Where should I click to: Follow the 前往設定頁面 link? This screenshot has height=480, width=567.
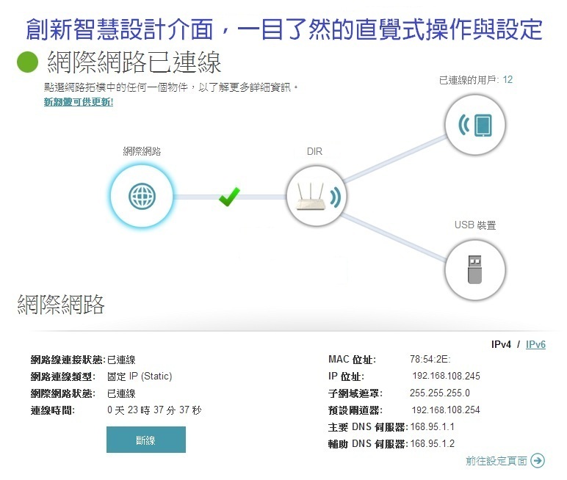coord(496,461)
